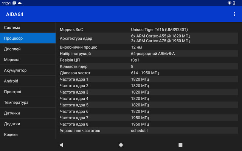Tap the 12 нм value
The image size is (242, 151).
pyautogui.click(x=136, y=47)
